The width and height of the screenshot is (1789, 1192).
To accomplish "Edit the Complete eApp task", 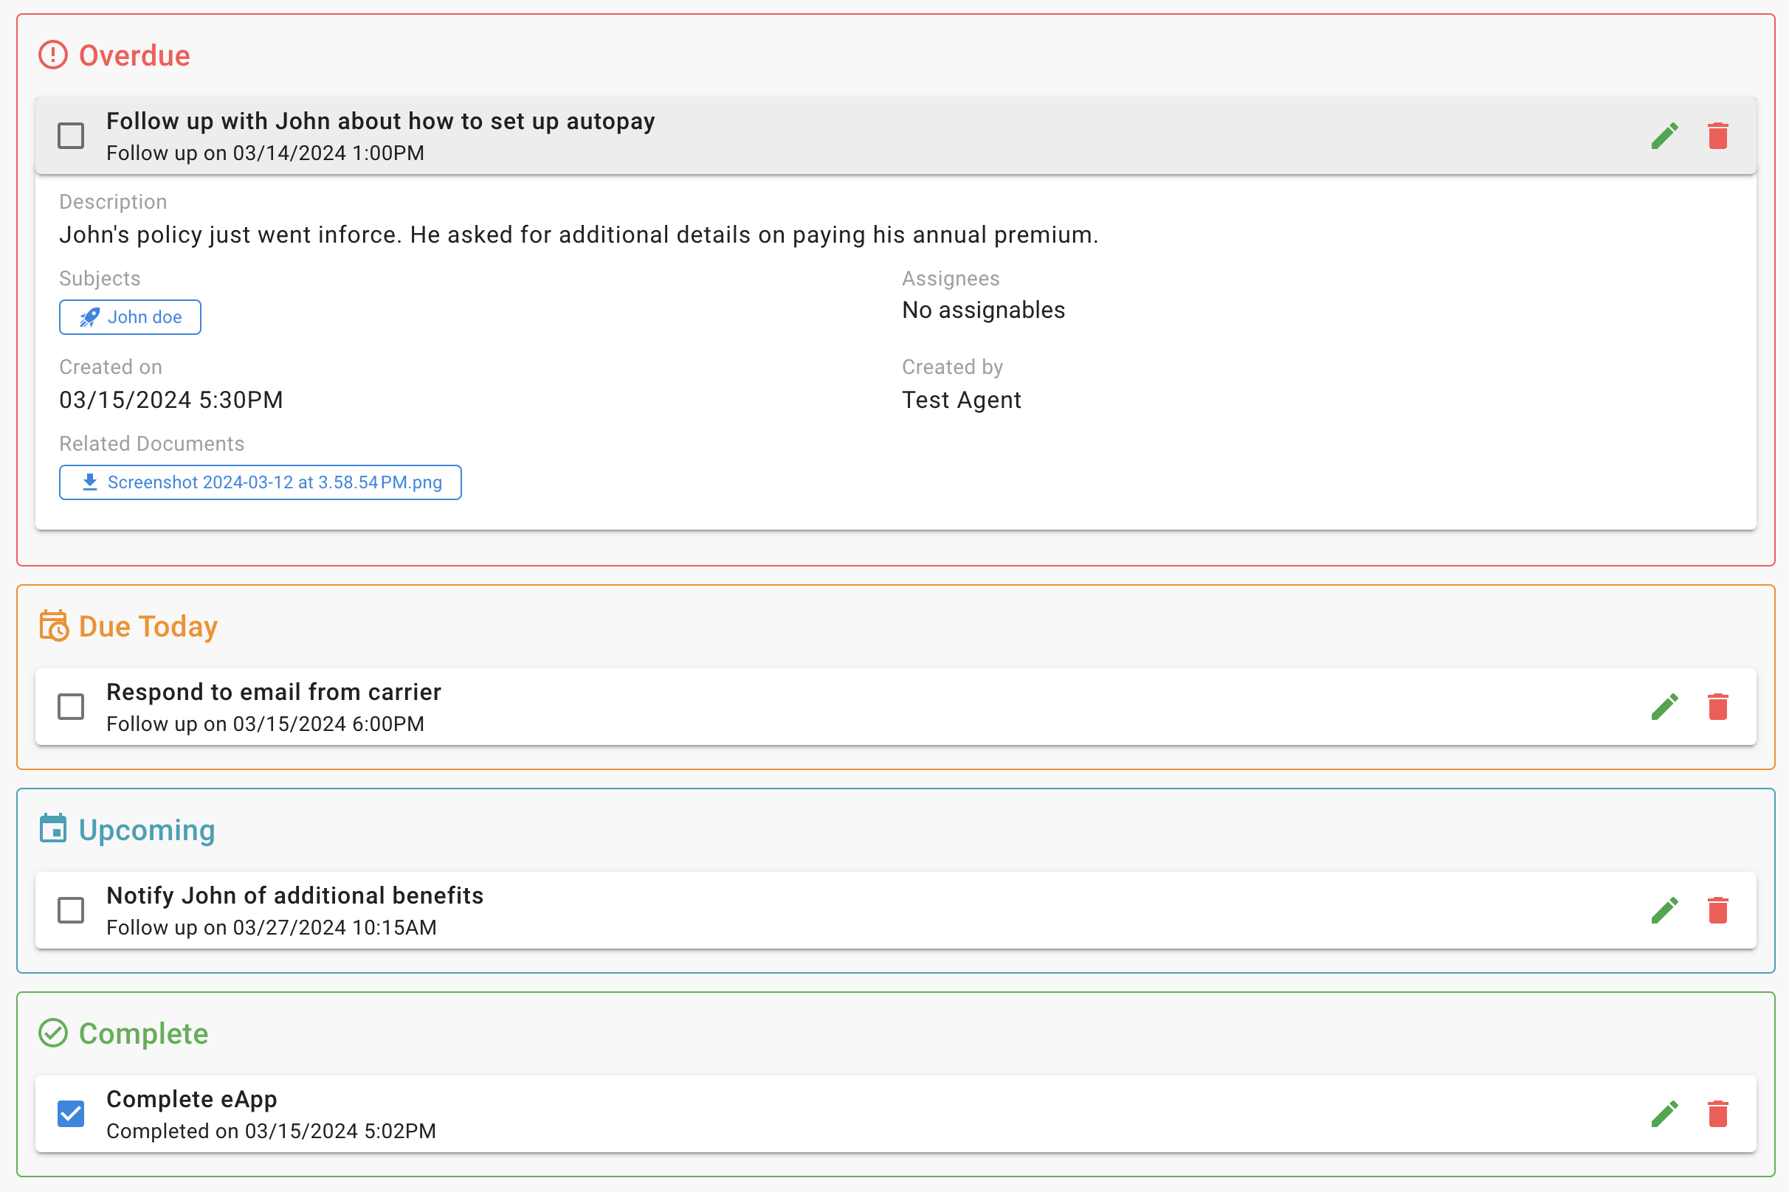I will tap(1664, 1115).
